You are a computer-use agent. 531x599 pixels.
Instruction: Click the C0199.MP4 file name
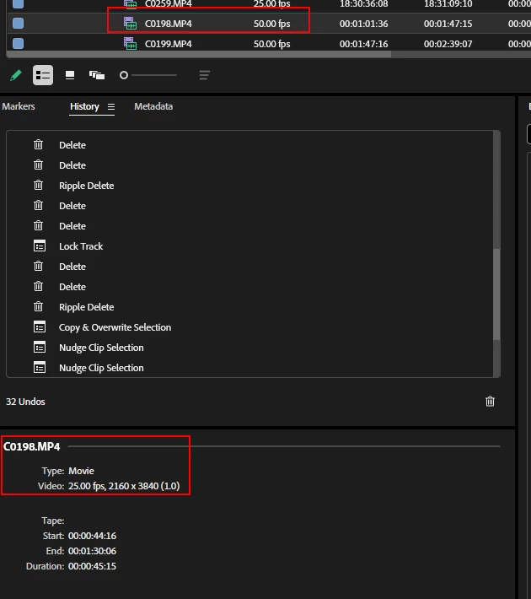click(169, 44)
